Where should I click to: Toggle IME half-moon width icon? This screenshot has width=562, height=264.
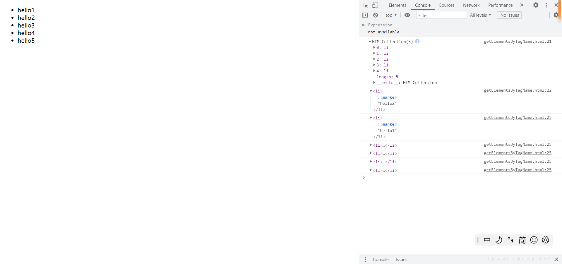498,240
